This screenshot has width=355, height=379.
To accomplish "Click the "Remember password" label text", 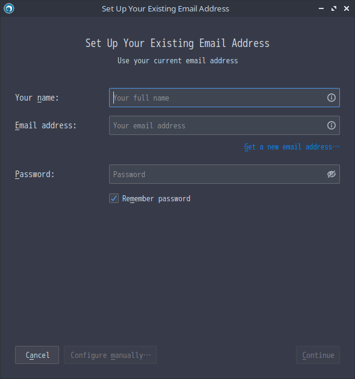I will coord(156,199).
